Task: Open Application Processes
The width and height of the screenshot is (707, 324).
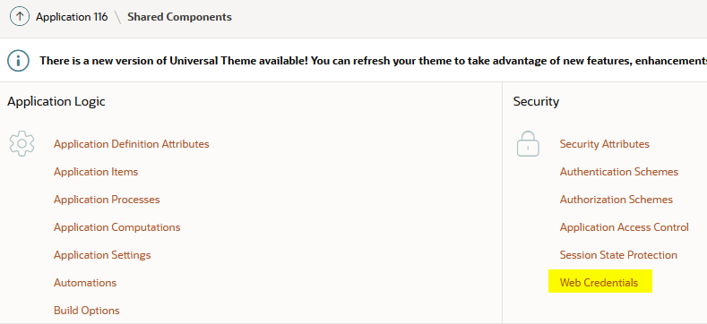Action: click(107, 200)
